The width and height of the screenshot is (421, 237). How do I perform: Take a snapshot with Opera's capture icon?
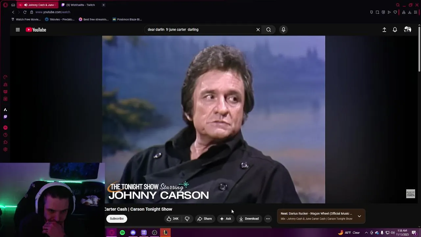[x=377, y=12]
